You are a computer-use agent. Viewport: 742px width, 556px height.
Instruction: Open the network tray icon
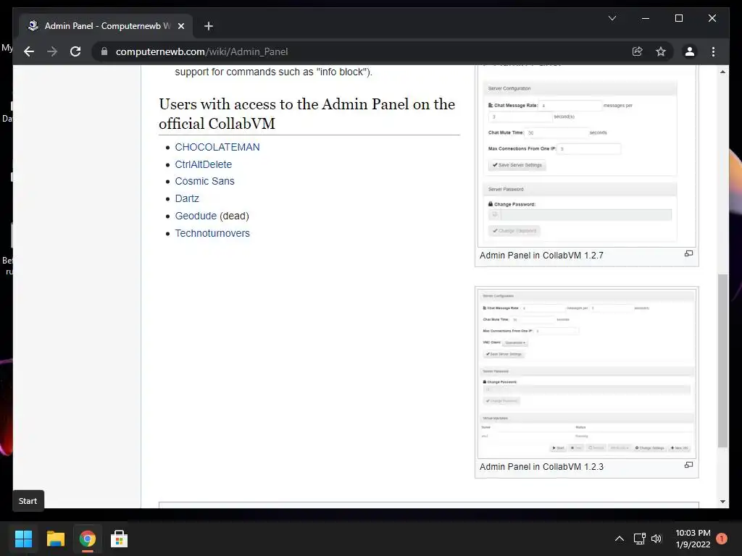tap(639, 539)
